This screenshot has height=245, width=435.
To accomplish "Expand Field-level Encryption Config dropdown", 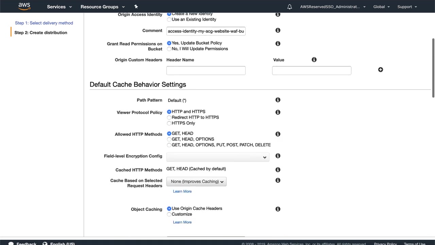I will [x=218, y=157].
